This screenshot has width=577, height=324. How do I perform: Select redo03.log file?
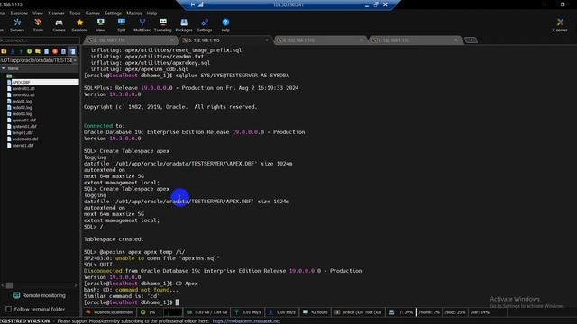click(x=22, y=114)
